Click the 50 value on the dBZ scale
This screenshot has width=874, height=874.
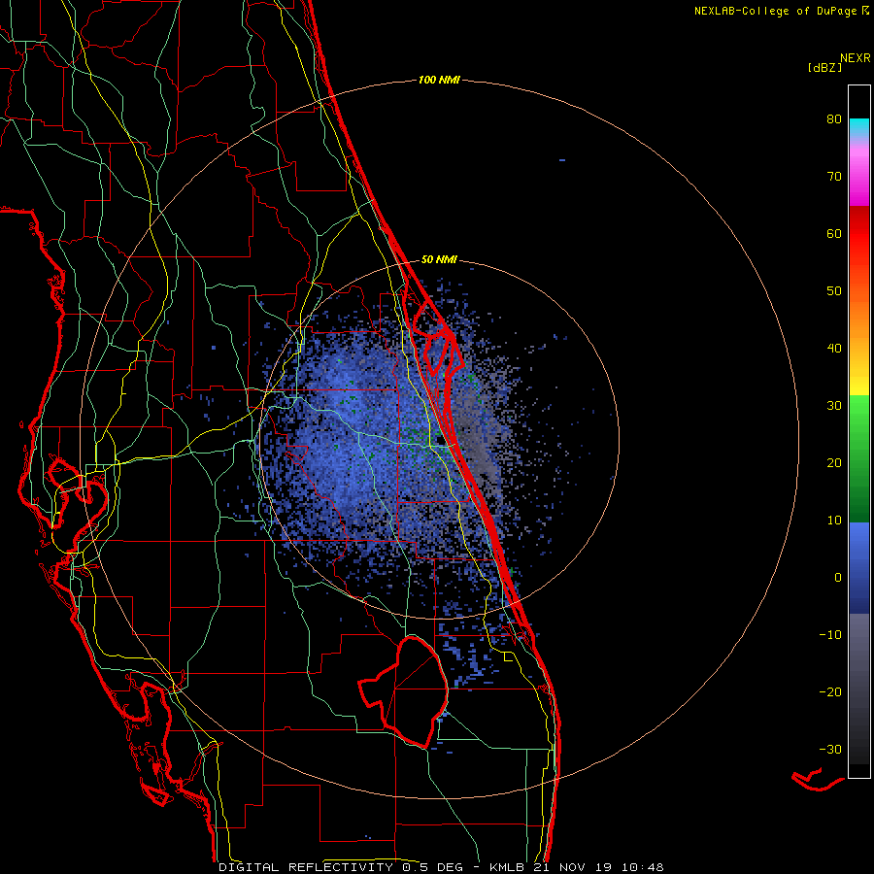(x=834, y=291)
